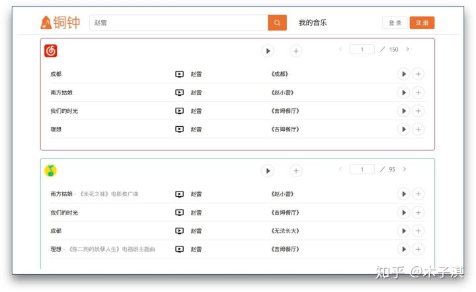Open MV for 我们的时光 in QQ Music panel
476x292 pixels.
pyautogui.click(x=179, y=213)
